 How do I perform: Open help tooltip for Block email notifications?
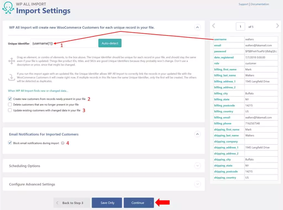[63, 143]
